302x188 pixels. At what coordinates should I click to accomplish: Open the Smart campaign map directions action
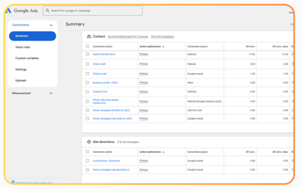pyautogui.click(x=110, y=170)
